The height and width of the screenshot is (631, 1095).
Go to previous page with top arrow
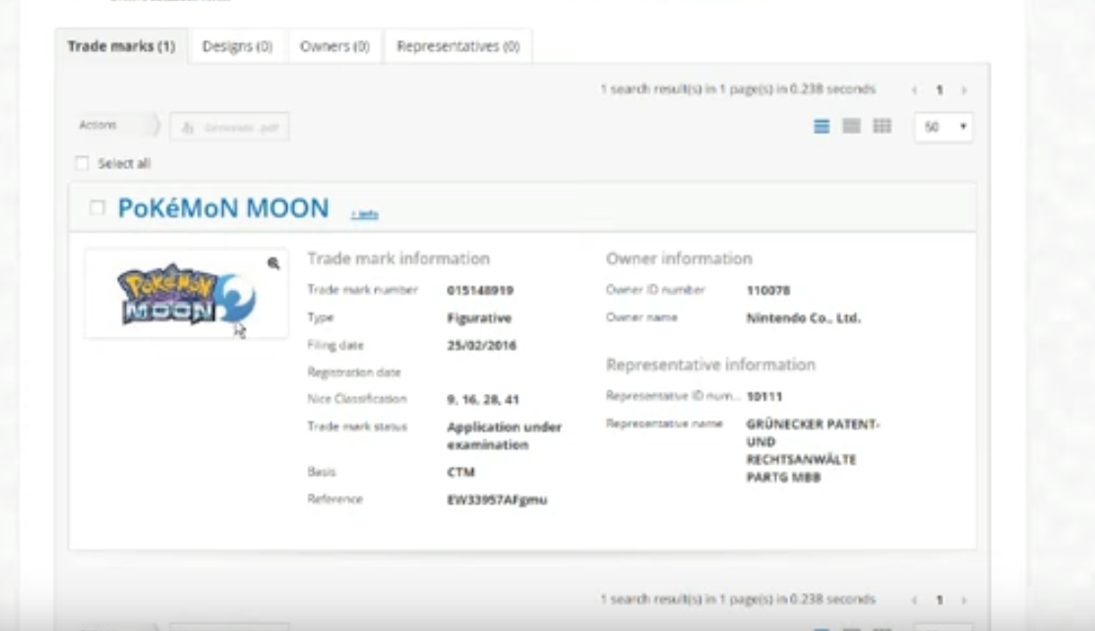click(914, 90)
